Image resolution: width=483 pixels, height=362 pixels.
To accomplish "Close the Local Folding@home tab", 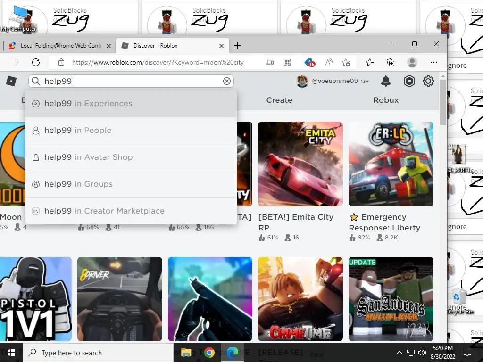I will click(108, 46).
